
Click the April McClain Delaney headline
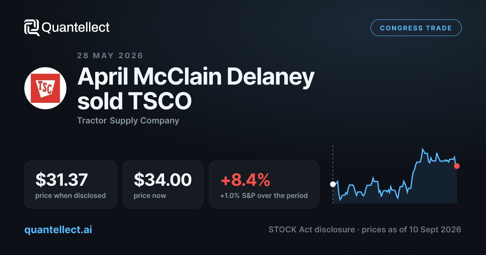[196, 77]
